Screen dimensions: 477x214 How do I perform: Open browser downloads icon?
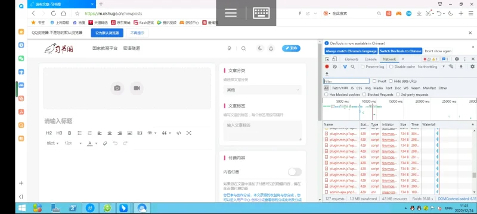[419, 13]
